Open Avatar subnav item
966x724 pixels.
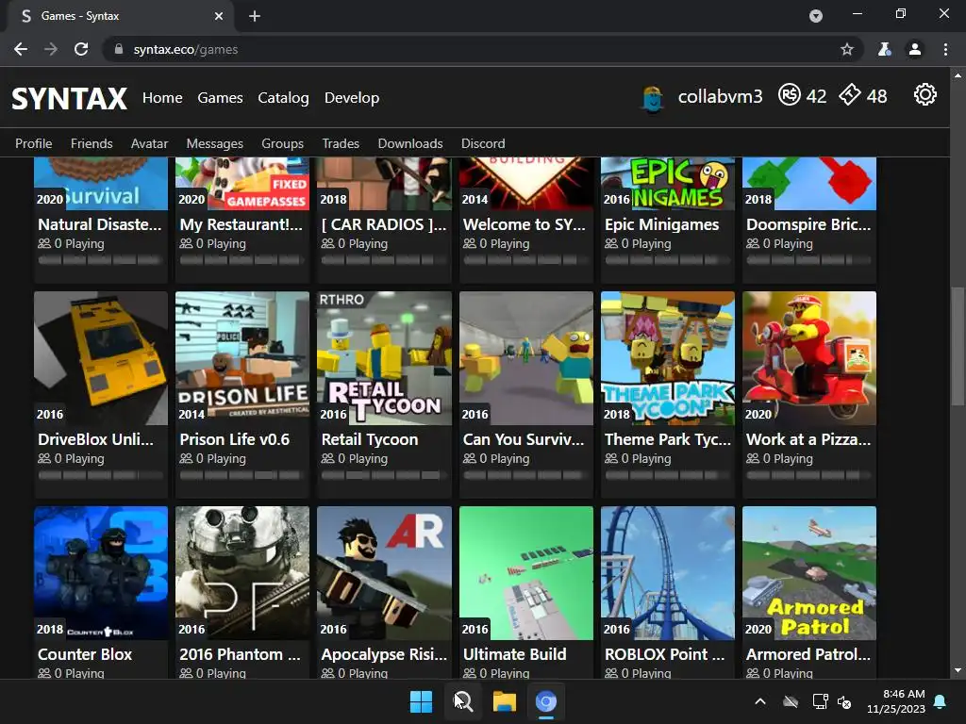[x=149, y=143]
